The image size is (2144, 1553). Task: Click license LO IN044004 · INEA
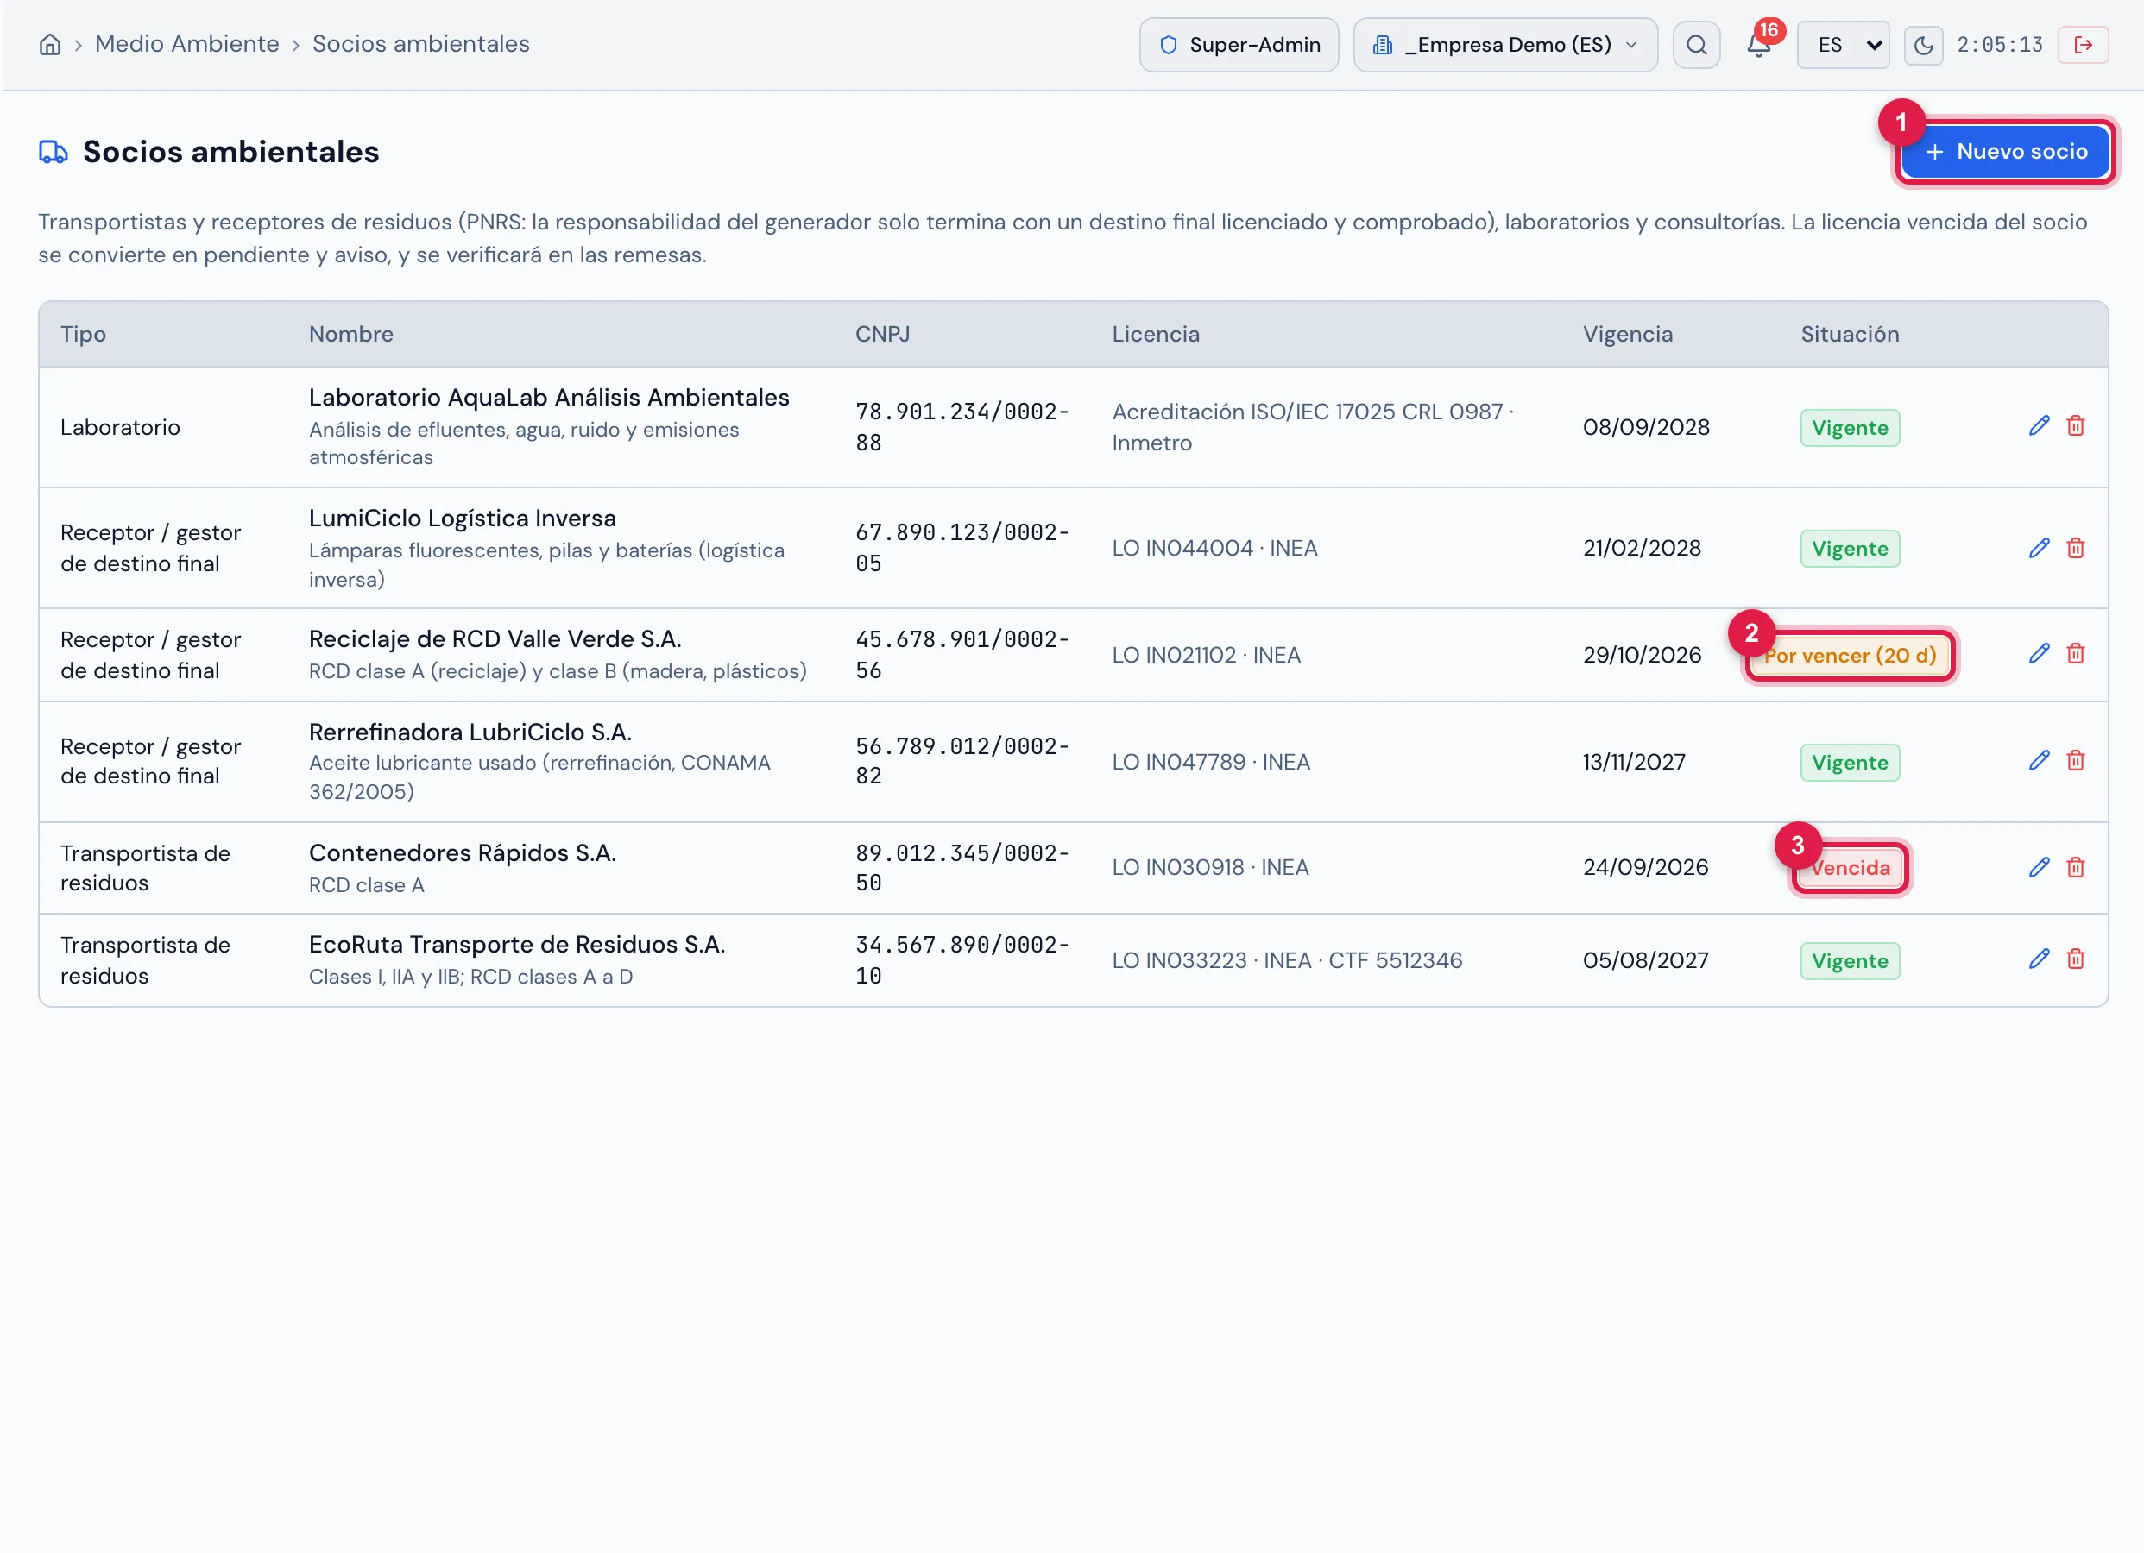pos(1214,548)
